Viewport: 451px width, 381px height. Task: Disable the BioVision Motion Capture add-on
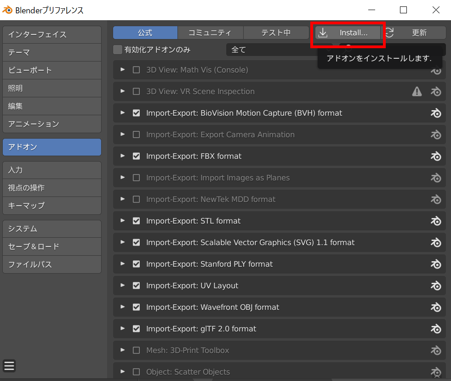pos(137,113)
